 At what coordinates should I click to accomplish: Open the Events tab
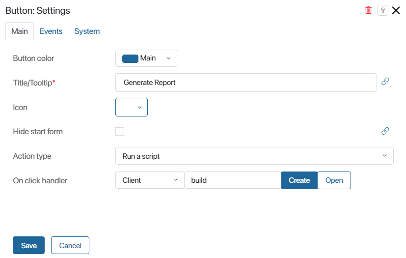51,31
